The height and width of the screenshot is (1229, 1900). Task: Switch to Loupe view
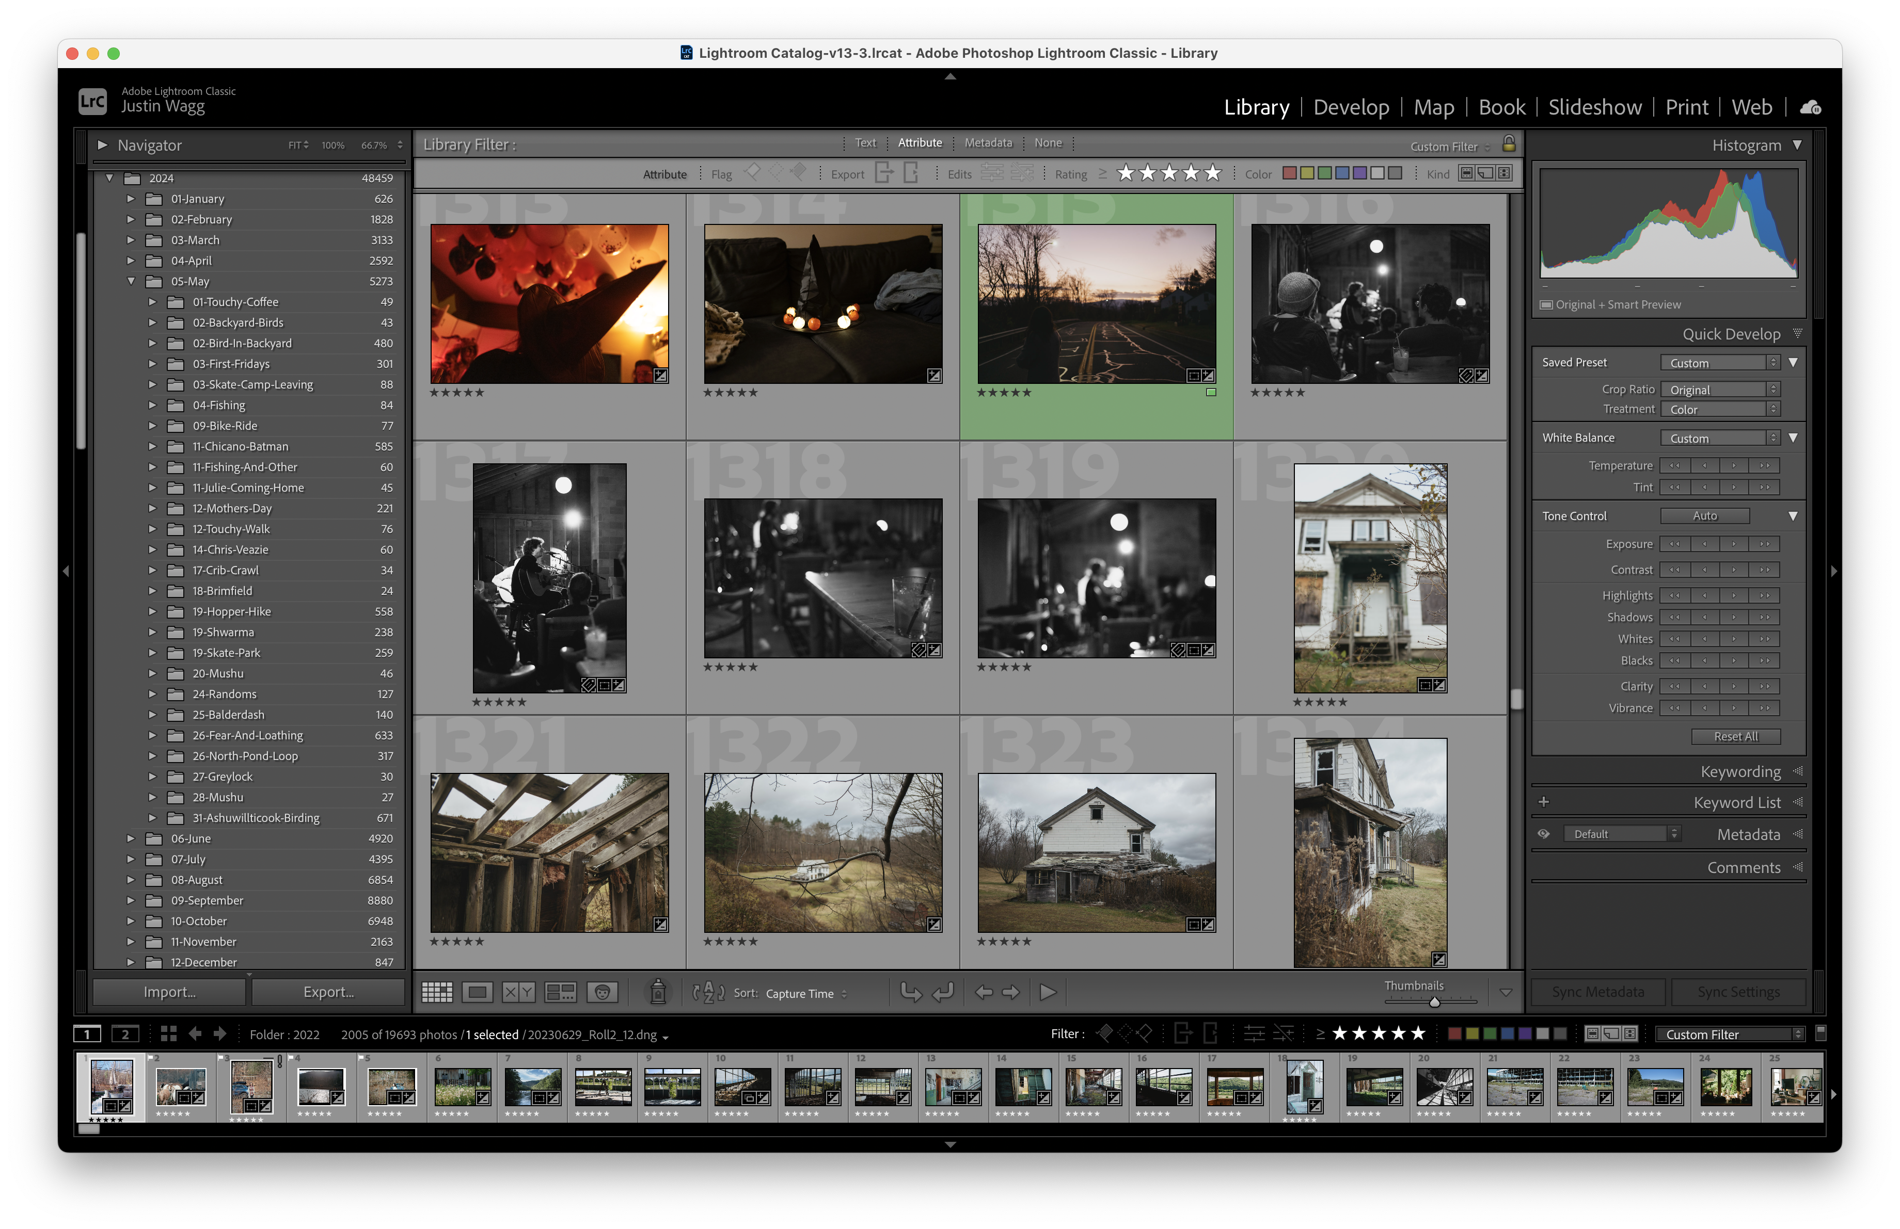tap(478, 992)
